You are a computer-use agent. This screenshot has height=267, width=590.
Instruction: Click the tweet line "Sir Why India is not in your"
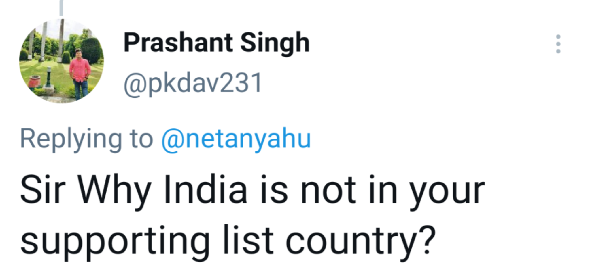pos(252,190)
